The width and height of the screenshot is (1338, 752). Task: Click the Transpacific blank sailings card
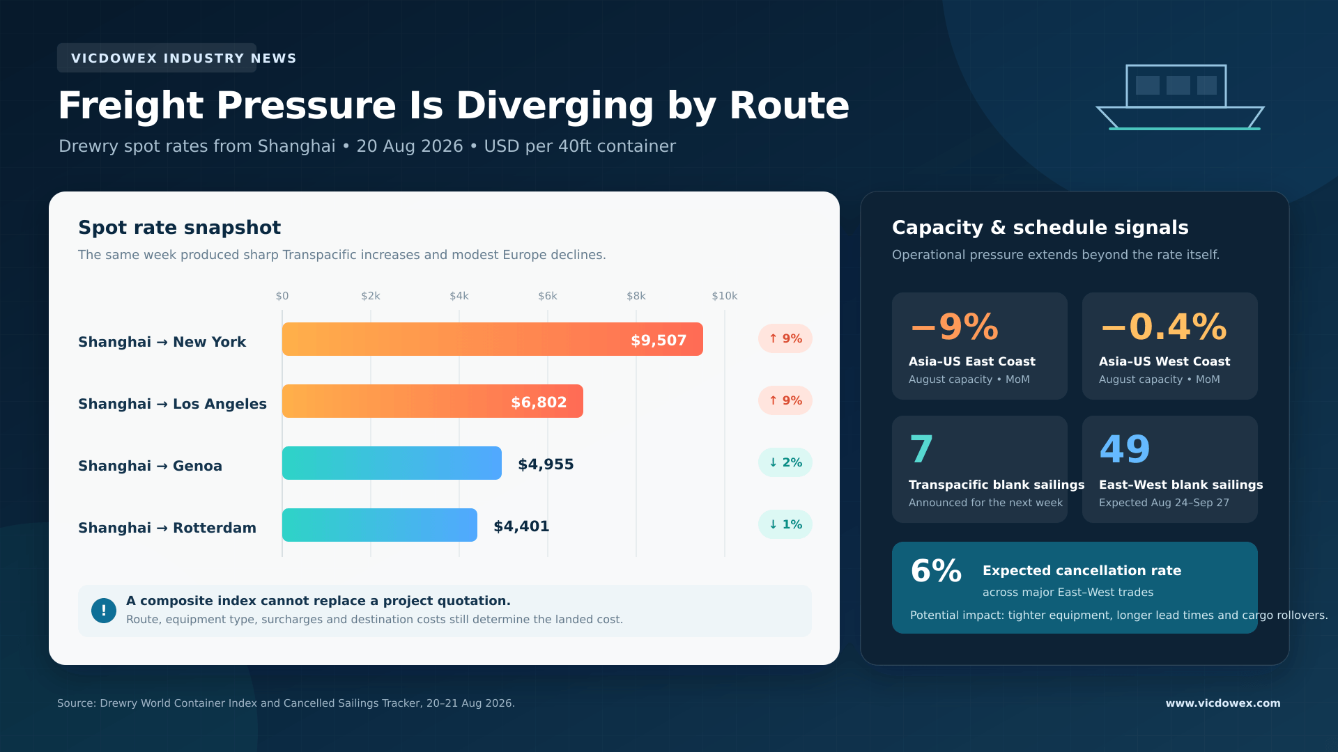point(980,469)
